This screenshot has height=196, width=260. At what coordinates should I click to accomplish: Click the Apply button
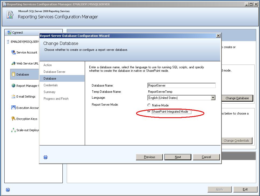click(220, 189)
